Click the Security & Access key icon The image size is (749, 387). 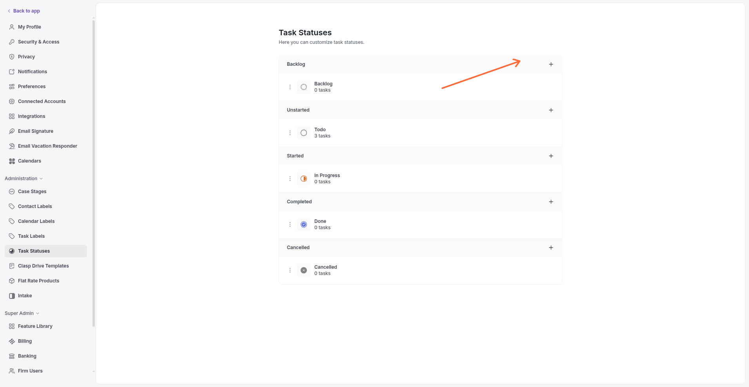click(x=12, y=42)
